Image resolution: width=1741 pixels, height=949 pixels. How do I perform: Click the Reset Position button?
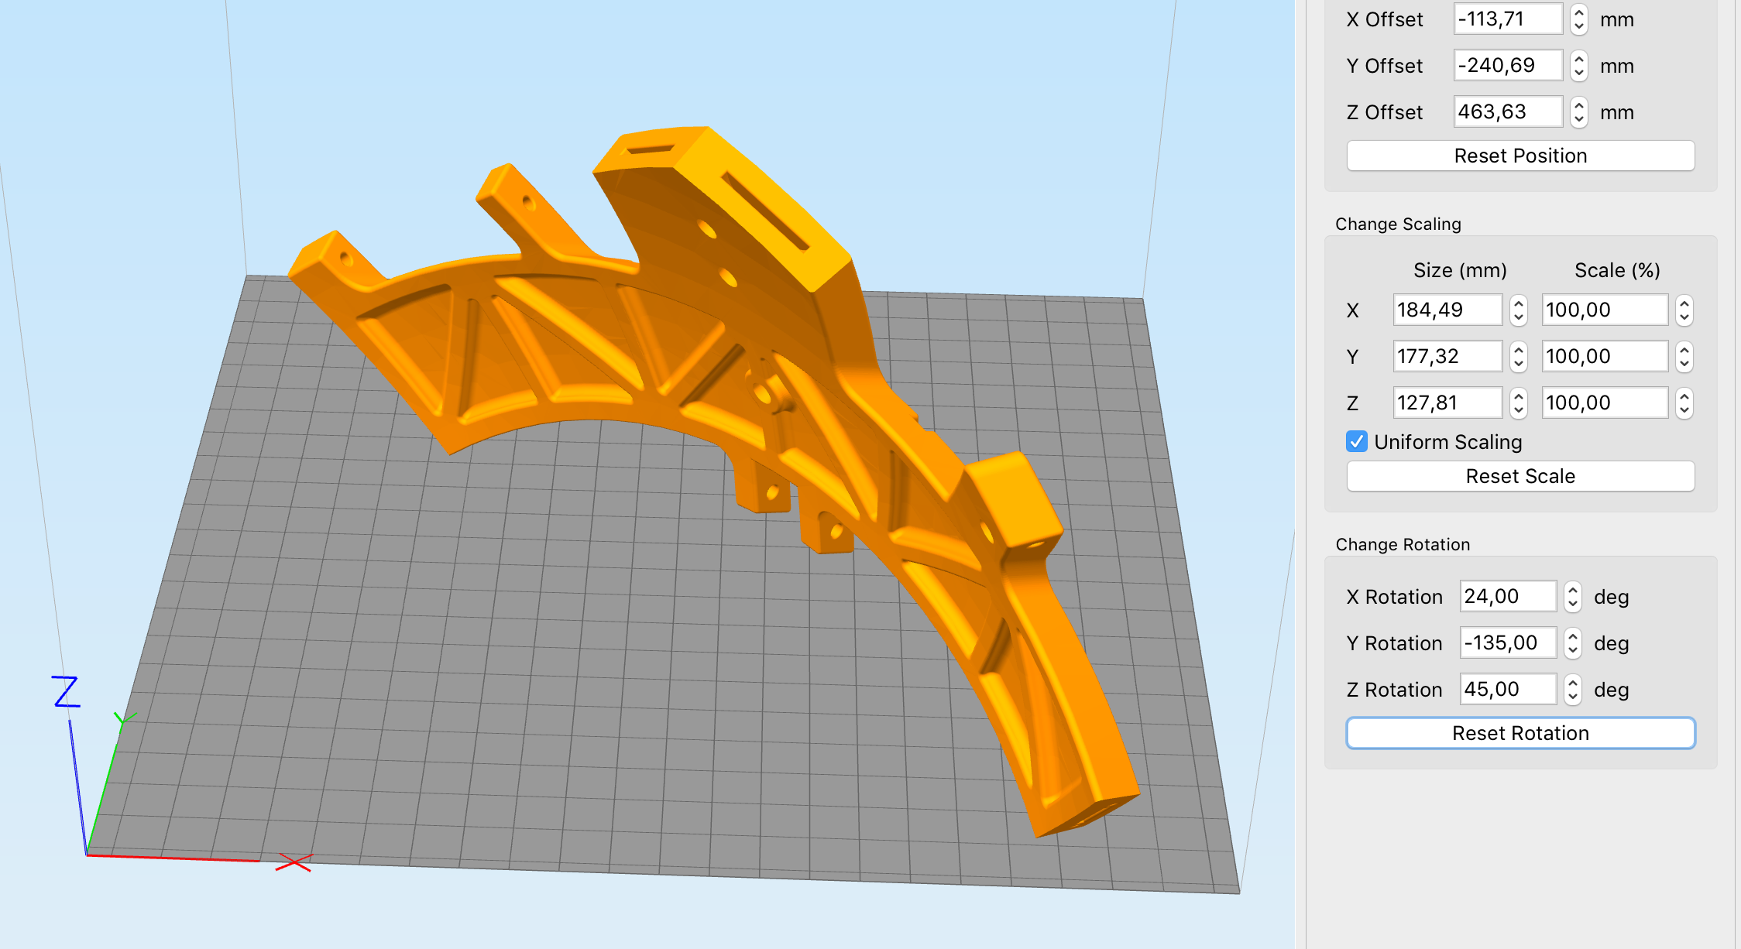pyautogui.click(x=1520, y=156)
